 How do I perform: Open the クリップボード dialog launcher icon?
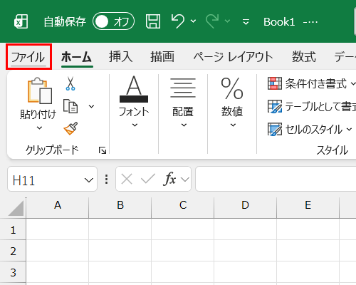click(x=103, y=150)
